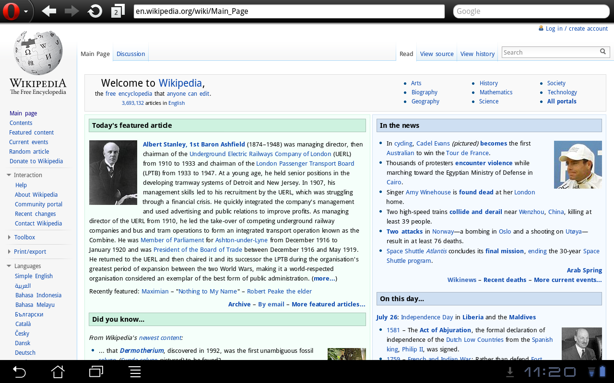Open the View history tab
The width and height of the screenshot is (614, 383).
coord(477,54)
